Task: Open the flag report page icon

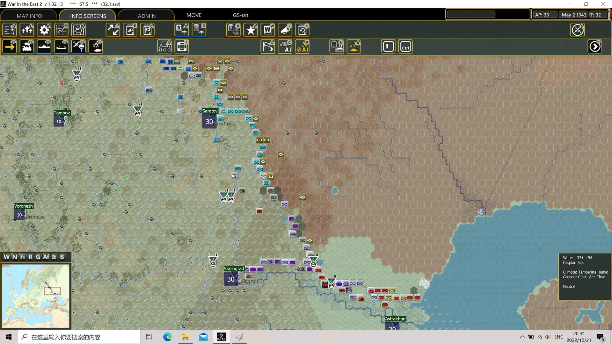Action: pos(147,30)
